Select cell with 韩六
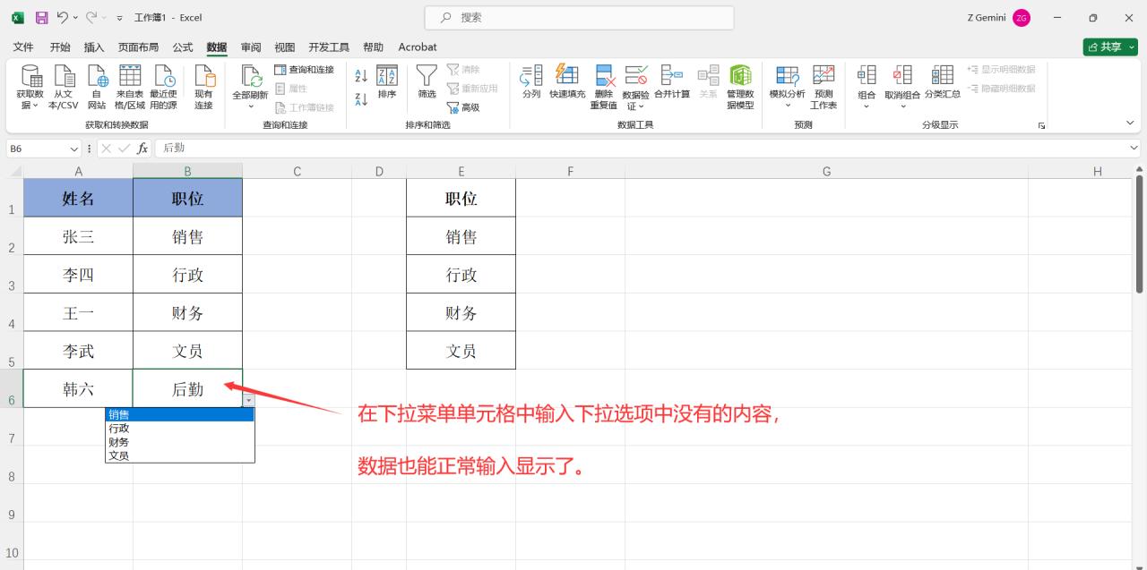The width and height of the screenshot is (1147, 570). tap(78, 388)
